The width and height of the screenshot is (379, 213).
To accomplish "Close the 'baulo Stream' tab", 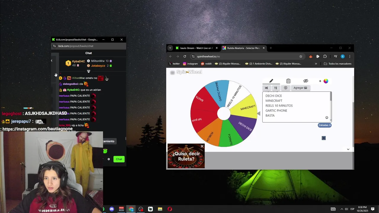I will point(217,48).
